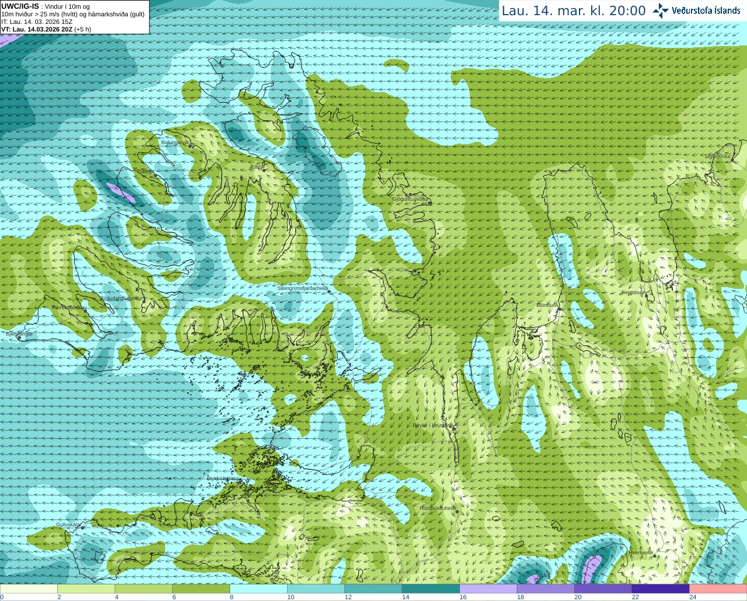Select the 20–22 m/s violet swatch
This screenshot has height=601, width=747.
(603, 589)
